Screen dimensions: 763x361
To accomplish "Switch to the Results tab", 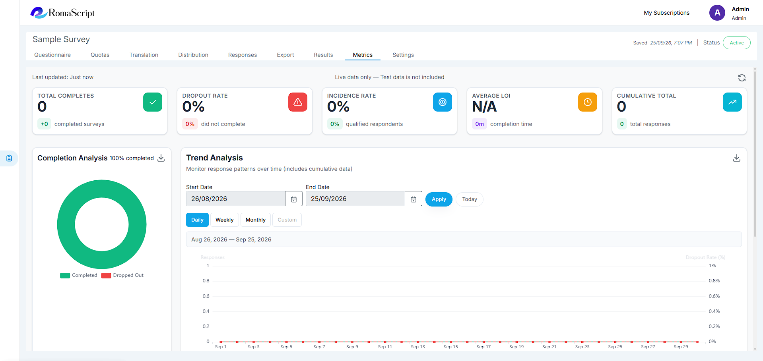I will coord(323,55).
